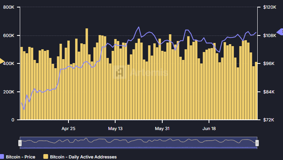283x160 pixels.
Task: Click the 0 left axis label
Action: [13, 120]
